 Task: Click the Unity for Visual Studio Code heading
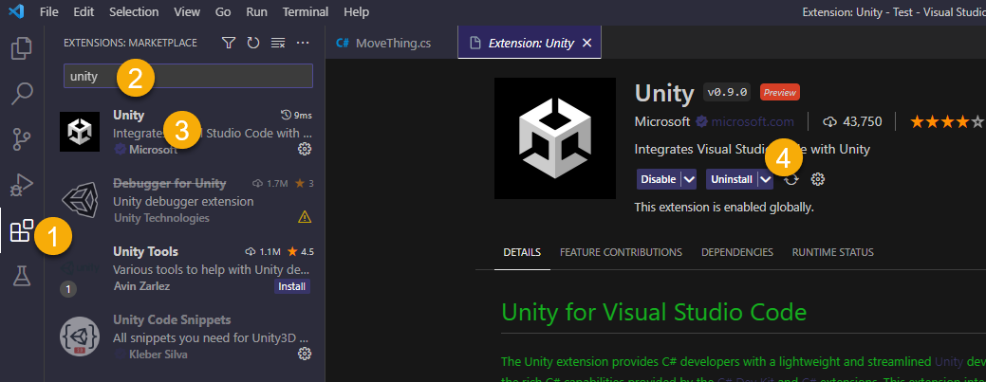(x=654, y=312)
